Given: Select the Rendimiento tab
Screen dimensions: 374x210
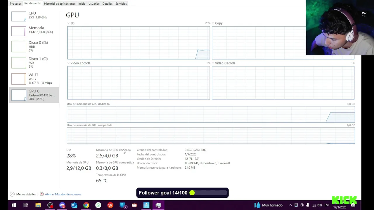Looking at the screenshot, I should pyautogui.click(x=33, y=3).
